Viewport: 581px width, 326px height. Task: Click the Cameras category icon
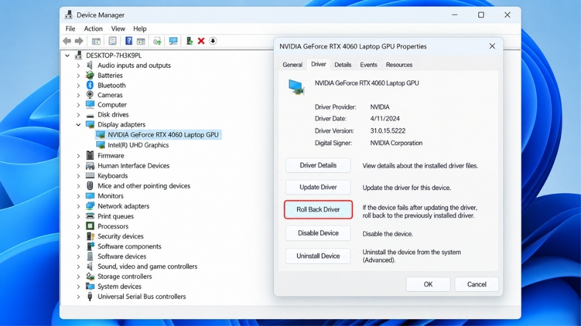[90, 95]
